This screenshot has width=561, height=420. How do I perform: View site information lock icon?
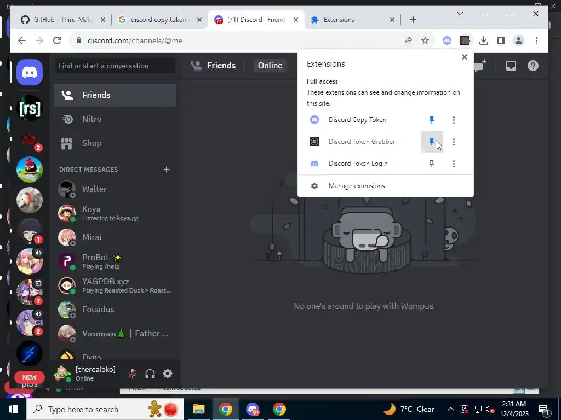(x=79, y=40)
